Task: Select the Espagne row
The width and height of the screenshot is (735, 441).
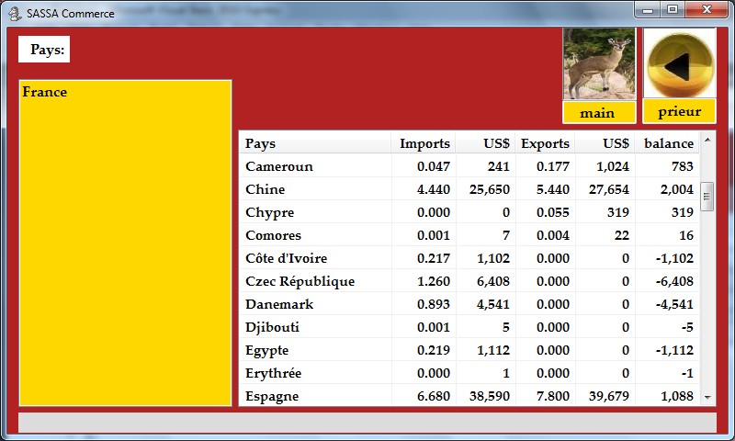Action: (x=272, y=396)
